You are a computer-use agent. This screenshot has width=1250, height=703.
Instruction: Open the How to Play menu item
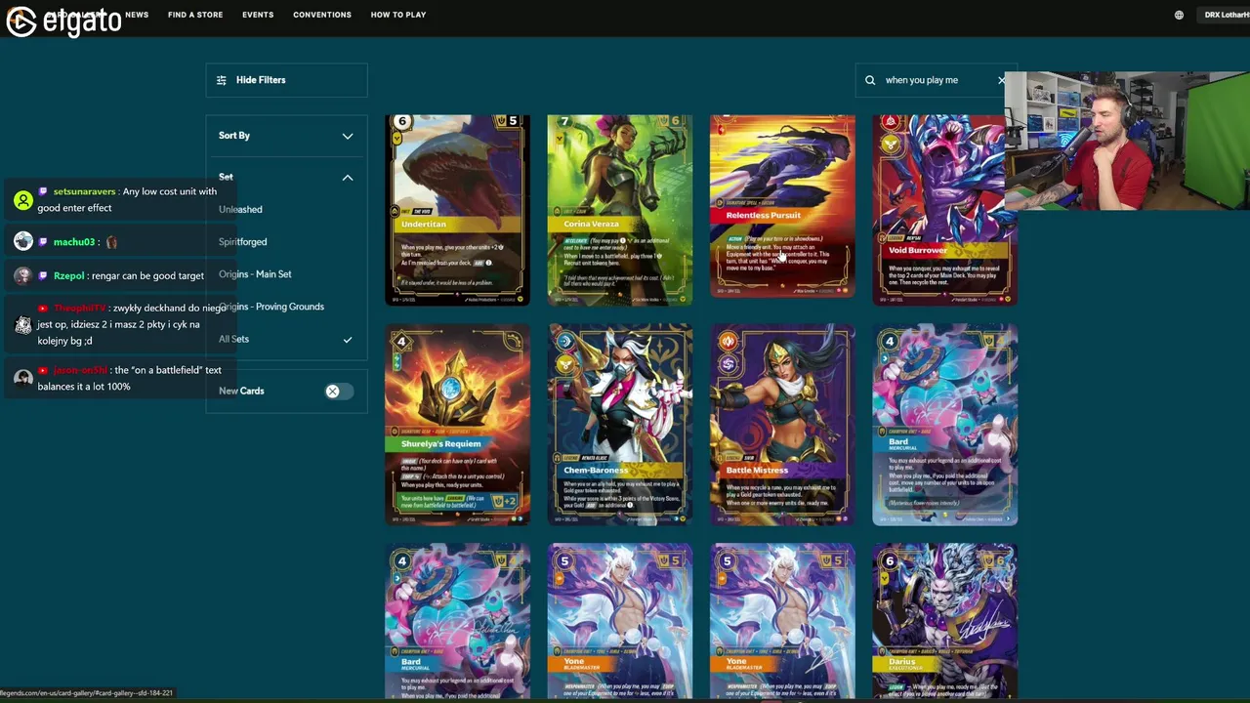[x=398, y=15]
